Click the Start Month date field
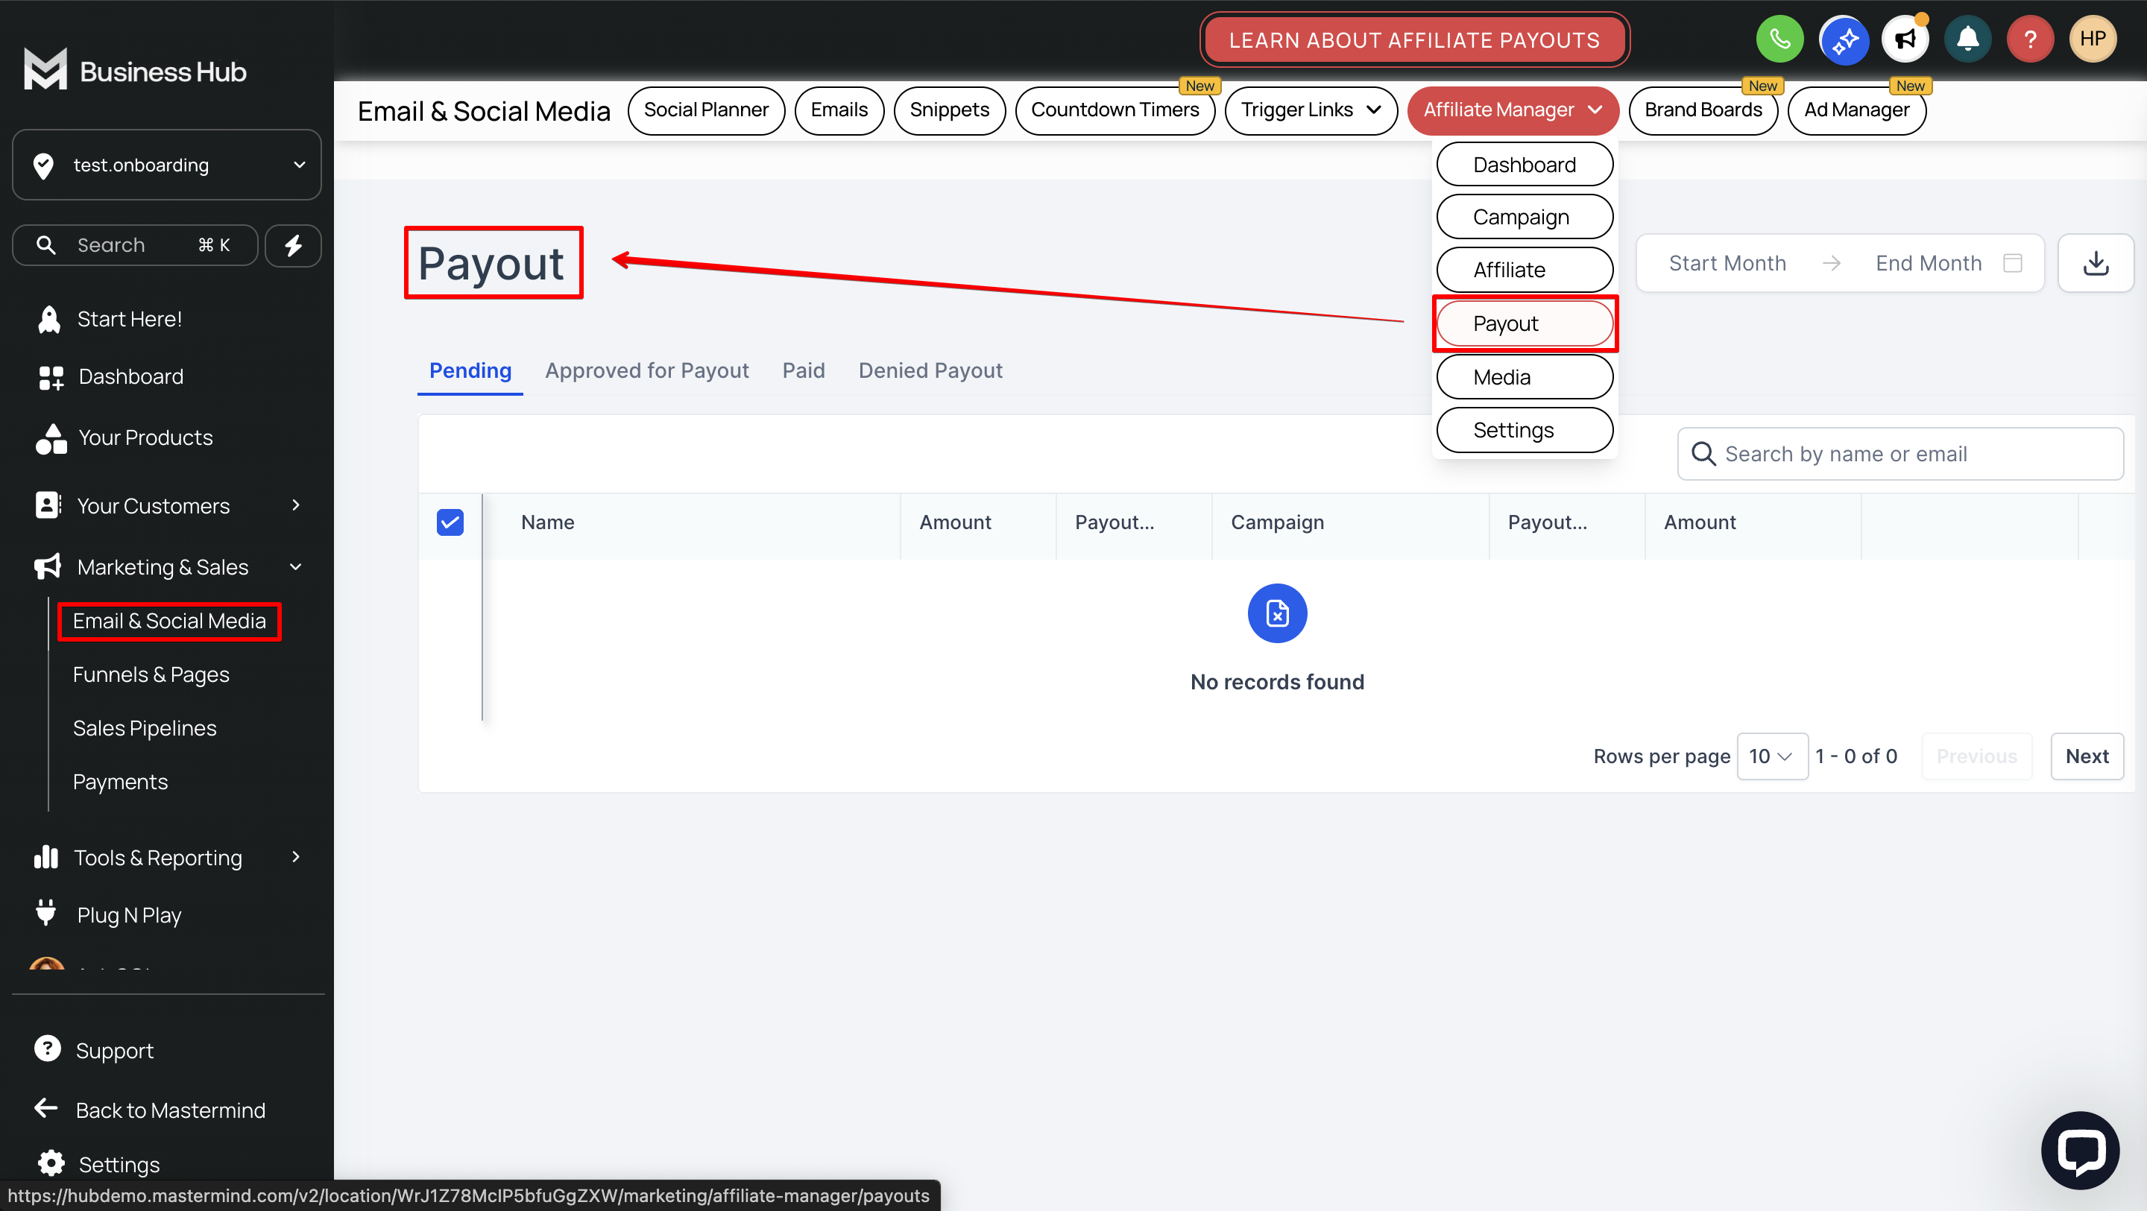 (1727, 263)
